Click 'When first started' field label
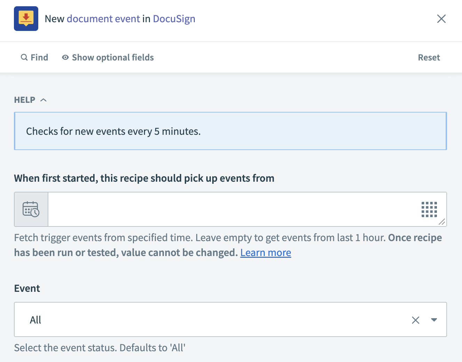The width and height of the screenshot is (462, 362). (x=144, y=178)
